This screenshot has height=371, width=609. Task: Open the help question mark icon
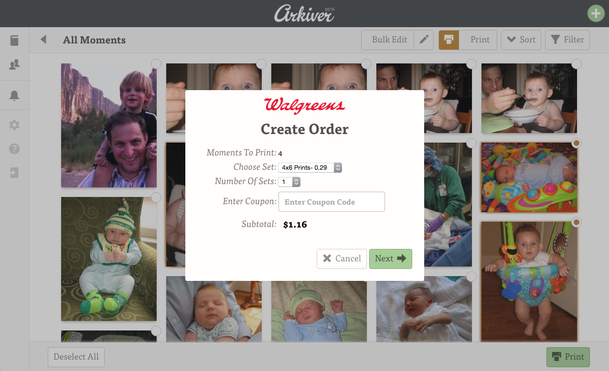pos(14,149)
